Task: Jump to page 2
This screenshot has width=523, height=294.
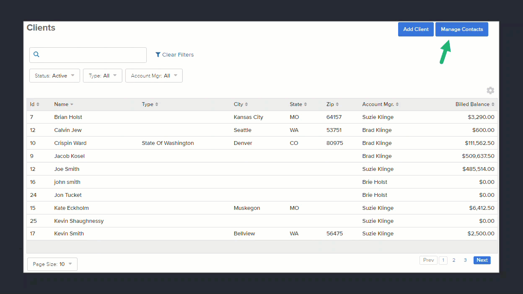Action: tap(454, 260)
